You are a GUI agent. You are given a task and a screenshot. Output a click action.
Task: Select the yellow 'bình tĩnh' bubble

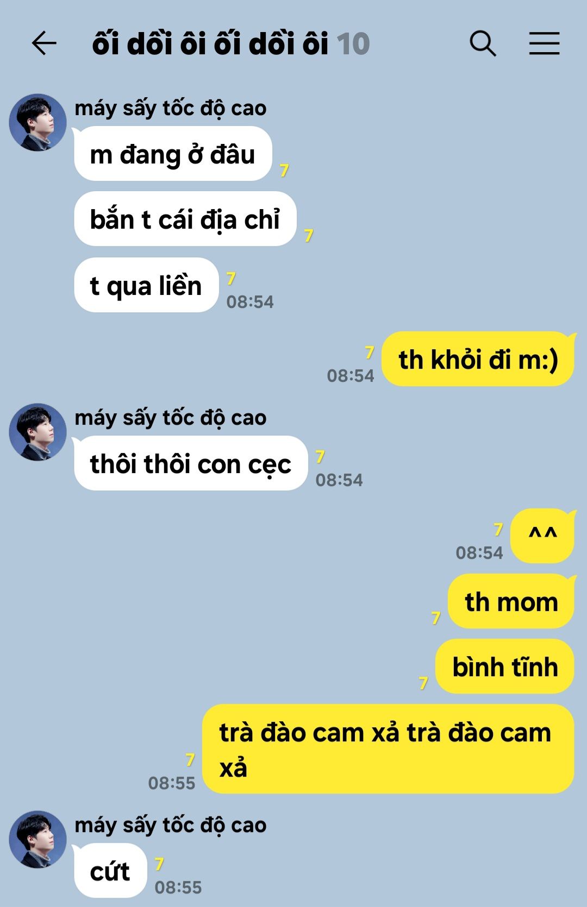[x=505, y=666]
